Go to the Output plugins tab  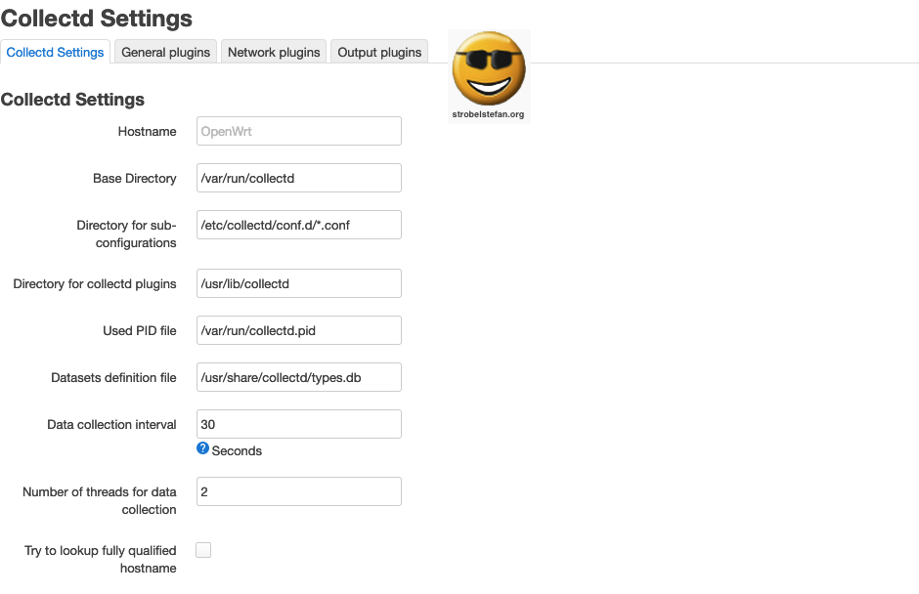coord(379,52)
